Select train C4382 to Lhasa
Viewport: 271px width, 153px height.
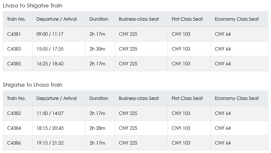pos(14,113)
